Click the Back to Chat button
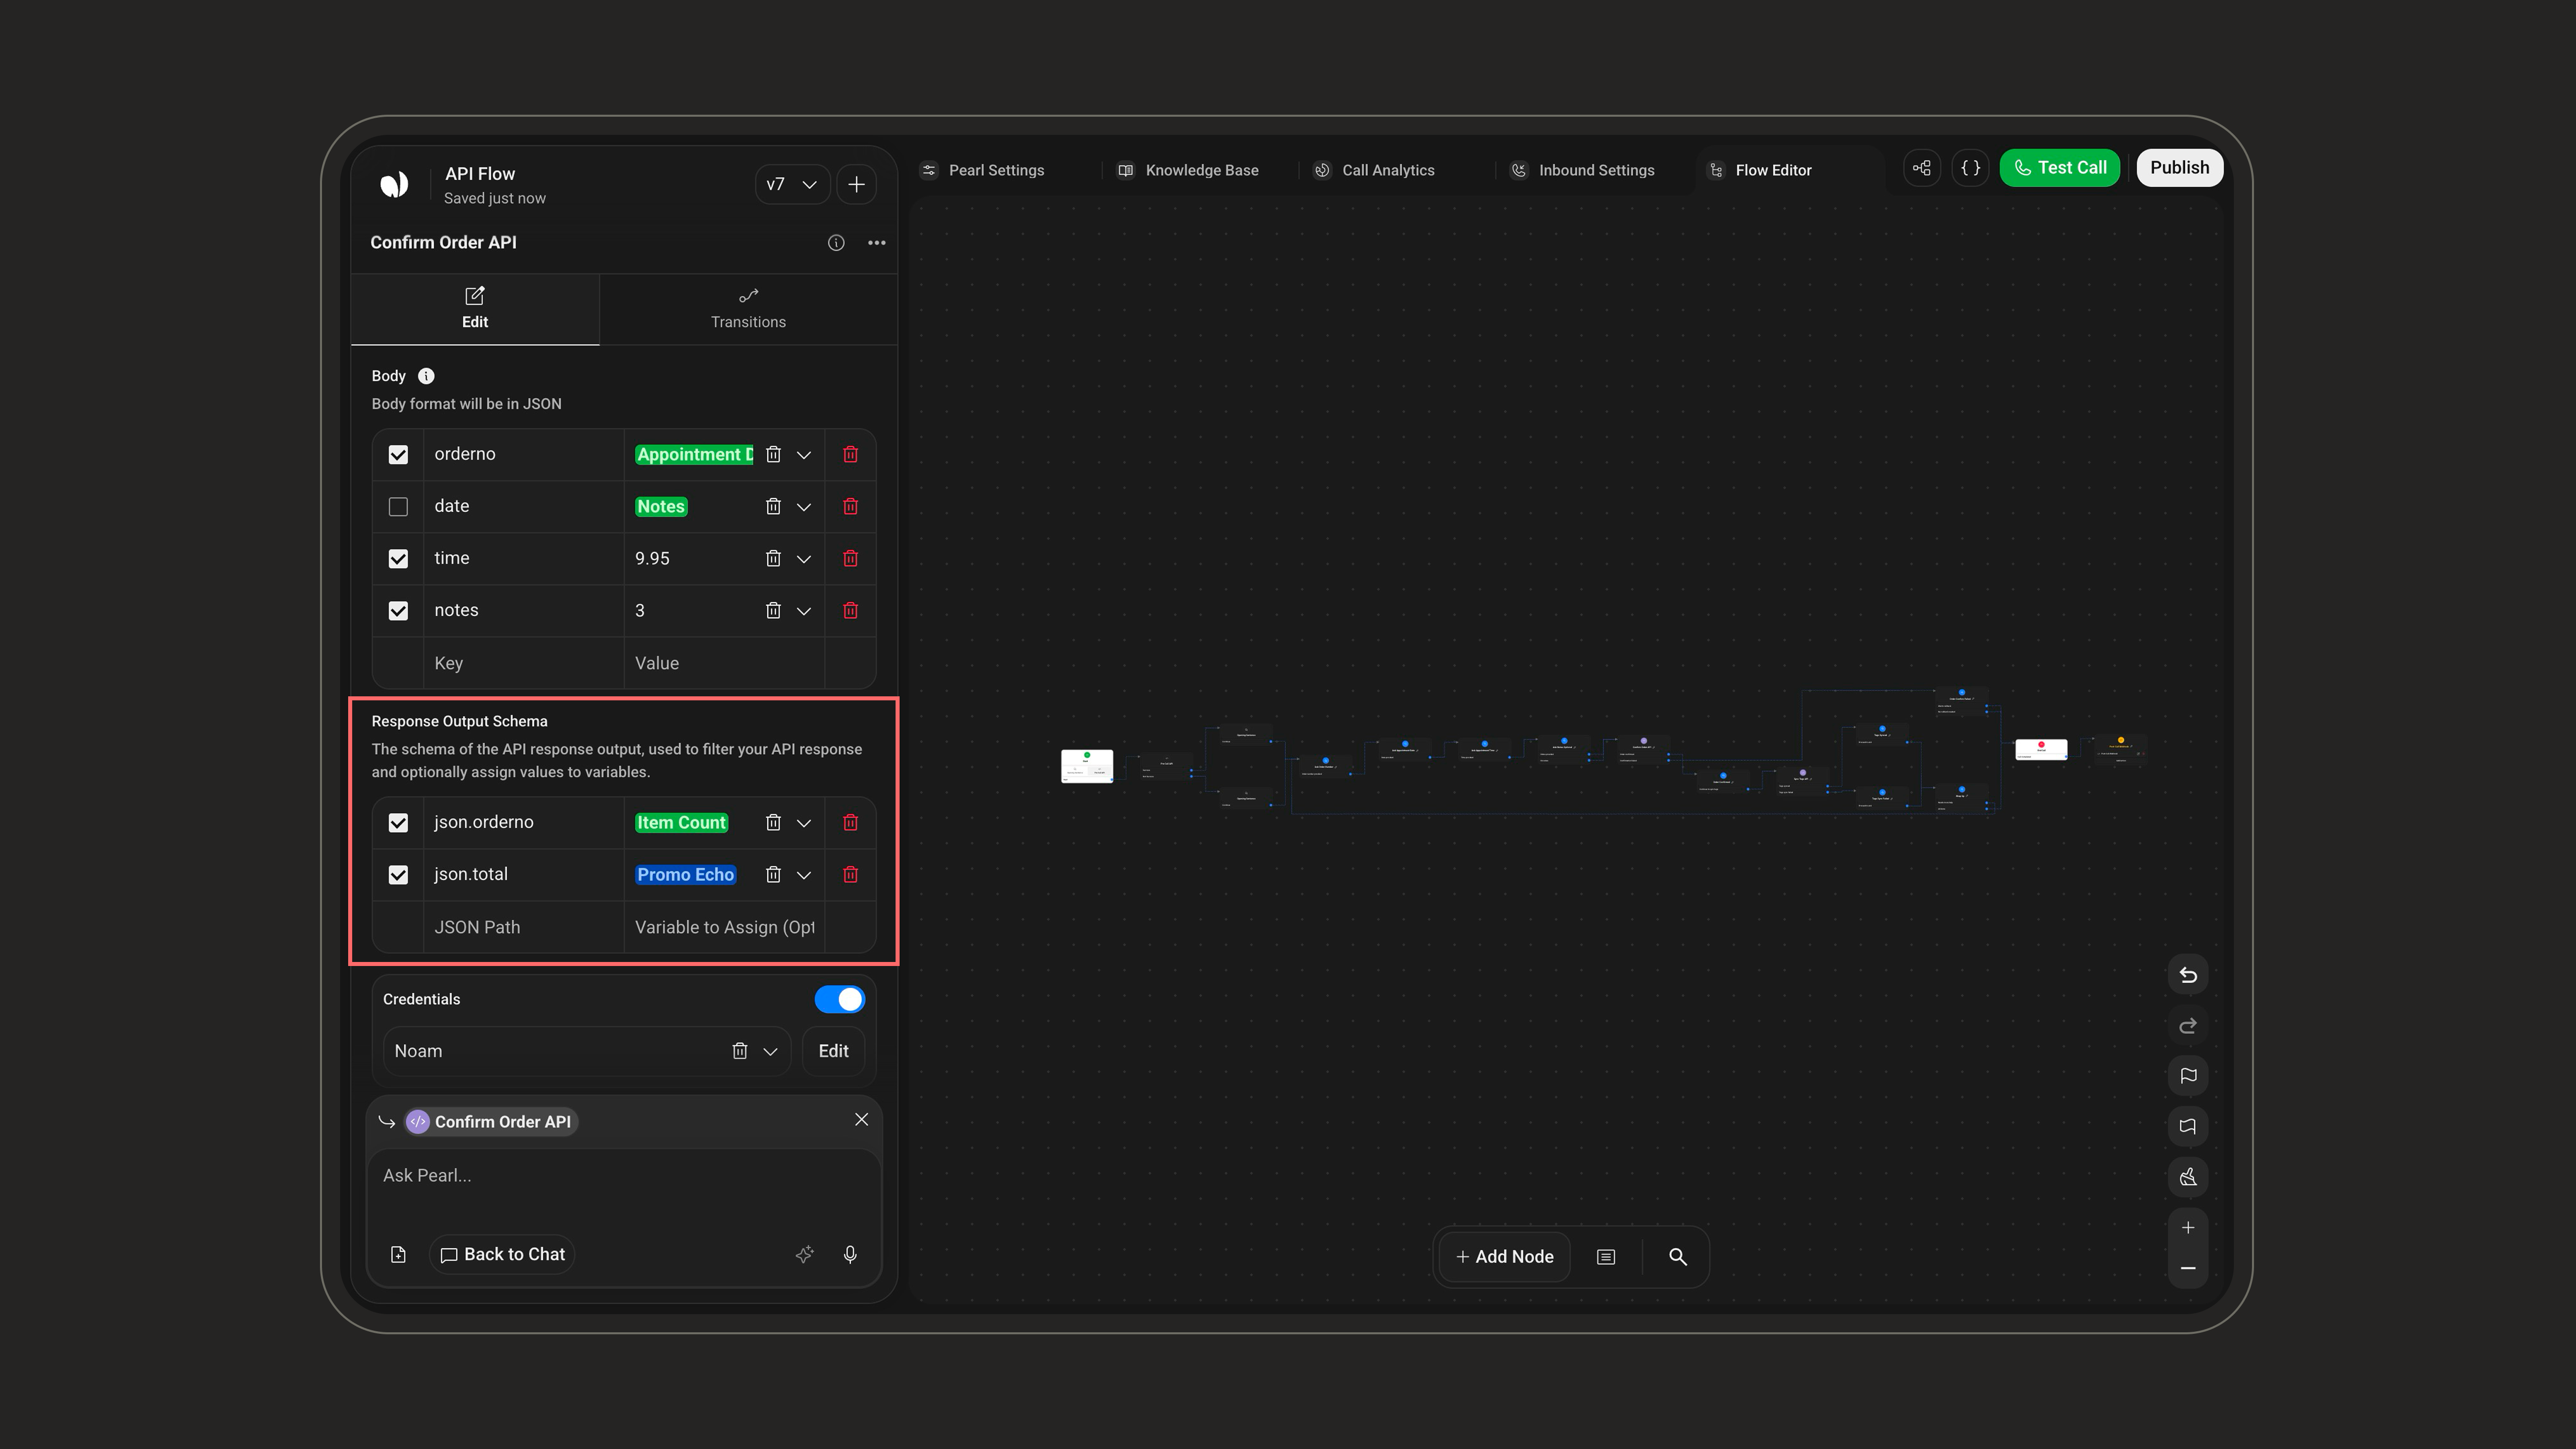The image size is (2576, 1449). (502, 1254)
